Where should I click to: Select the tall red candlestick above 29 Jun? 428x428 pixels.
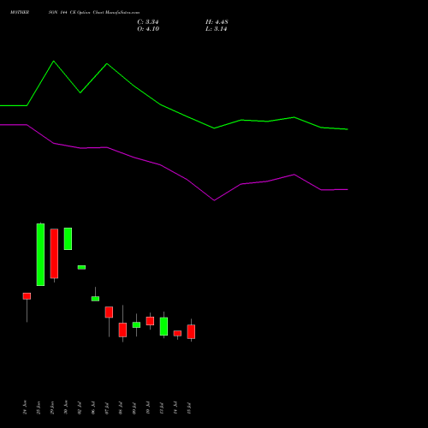tap(54, 253)
